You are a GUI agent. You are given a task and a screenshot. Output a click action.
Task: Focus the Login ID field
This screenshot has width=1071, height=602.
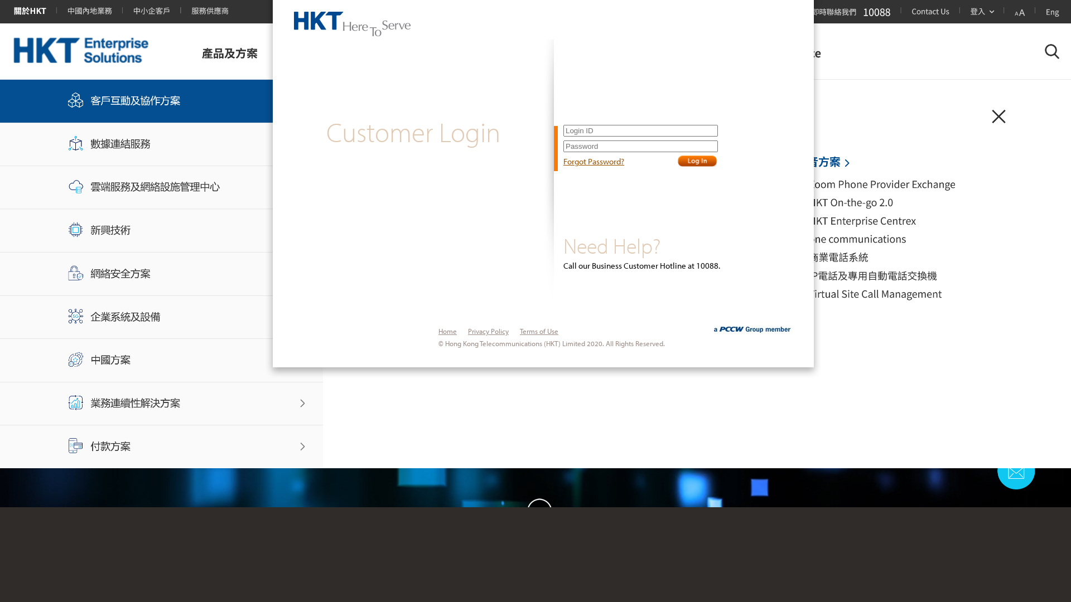[640, 131]
